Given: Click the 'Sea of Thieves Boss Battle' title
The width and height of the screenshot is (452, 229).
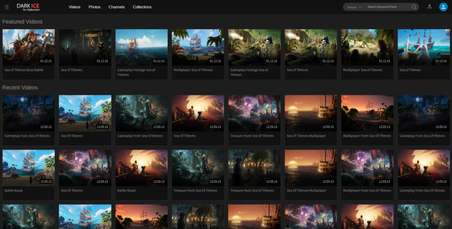Looking at the screenshot, I should [24, 70].
